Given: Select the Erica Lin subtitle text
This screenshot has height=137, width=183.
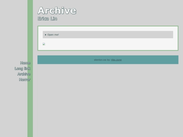Looking at the screenshot, I should (47, 19).
